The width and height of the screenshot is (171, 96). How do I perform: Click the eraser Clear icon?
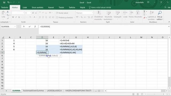coord(144,18)
